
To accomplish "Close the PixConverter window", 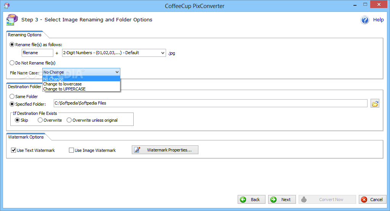I will point(379,4).
